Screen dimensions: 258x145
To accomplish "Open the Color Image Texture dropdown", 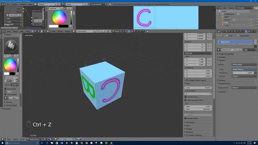I will (244, 69).
